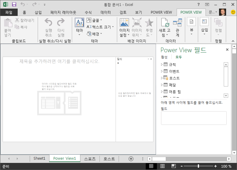Switch to the 수식 ribbon tab
Image resolution: width=237 pixels, height=170 pixels.
coord(88,12)
